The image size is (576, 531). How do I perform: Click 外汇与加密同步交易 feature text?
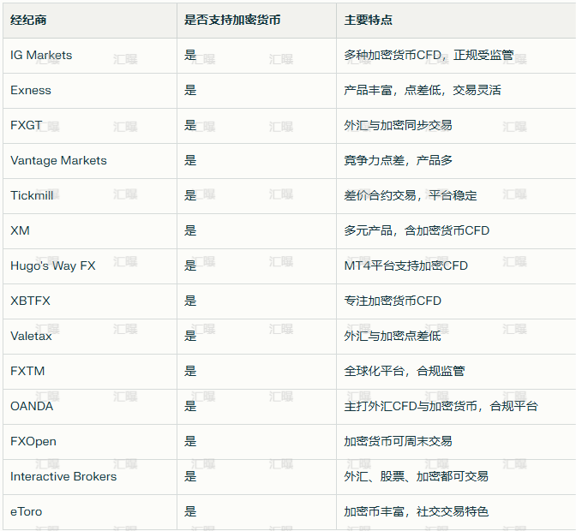coord(399,125)
